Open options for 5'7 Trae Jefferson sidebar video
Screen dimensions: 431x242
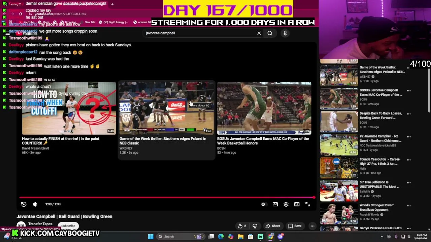click(408, 183)
